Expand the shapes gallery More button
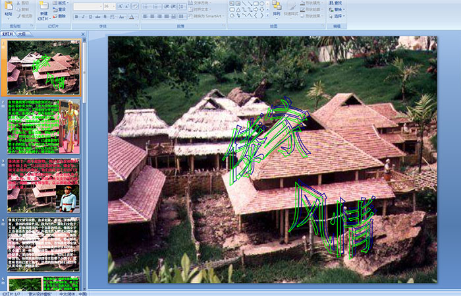Image resolution: width=461 pixels, height=296 pixels. click(x=268, y=16)
